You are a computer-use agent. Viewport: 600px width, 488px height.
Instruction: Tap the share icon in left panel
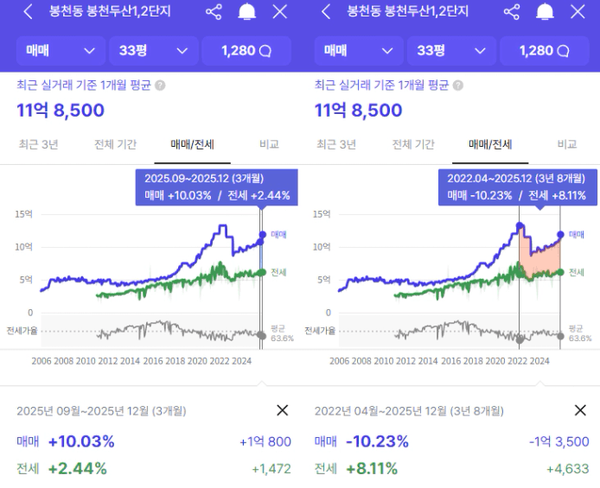(214, 12)
